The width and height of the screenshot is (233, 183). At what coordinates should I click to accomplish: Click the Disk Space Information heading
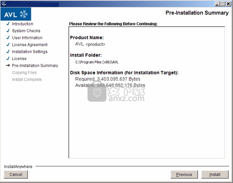pyautogui.click(x=124, y=73)
